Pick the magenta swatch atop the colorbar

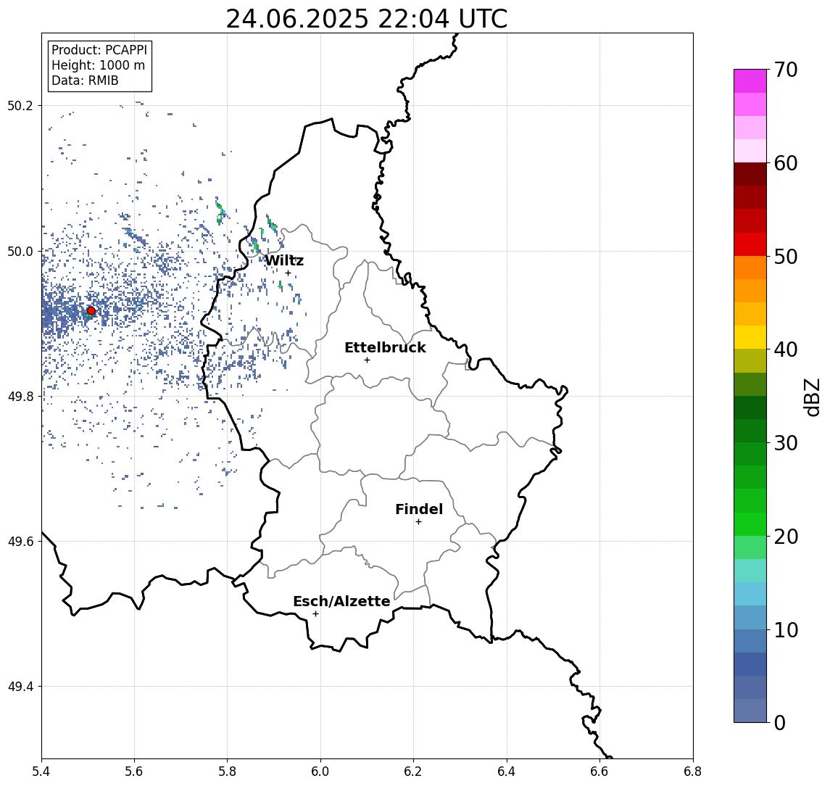click(x=750, y=81)
